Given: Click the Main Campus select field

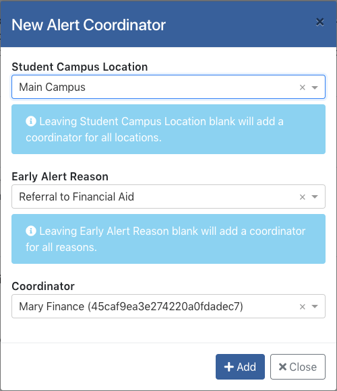Looking at the screenshot, I should pos(168,87).
